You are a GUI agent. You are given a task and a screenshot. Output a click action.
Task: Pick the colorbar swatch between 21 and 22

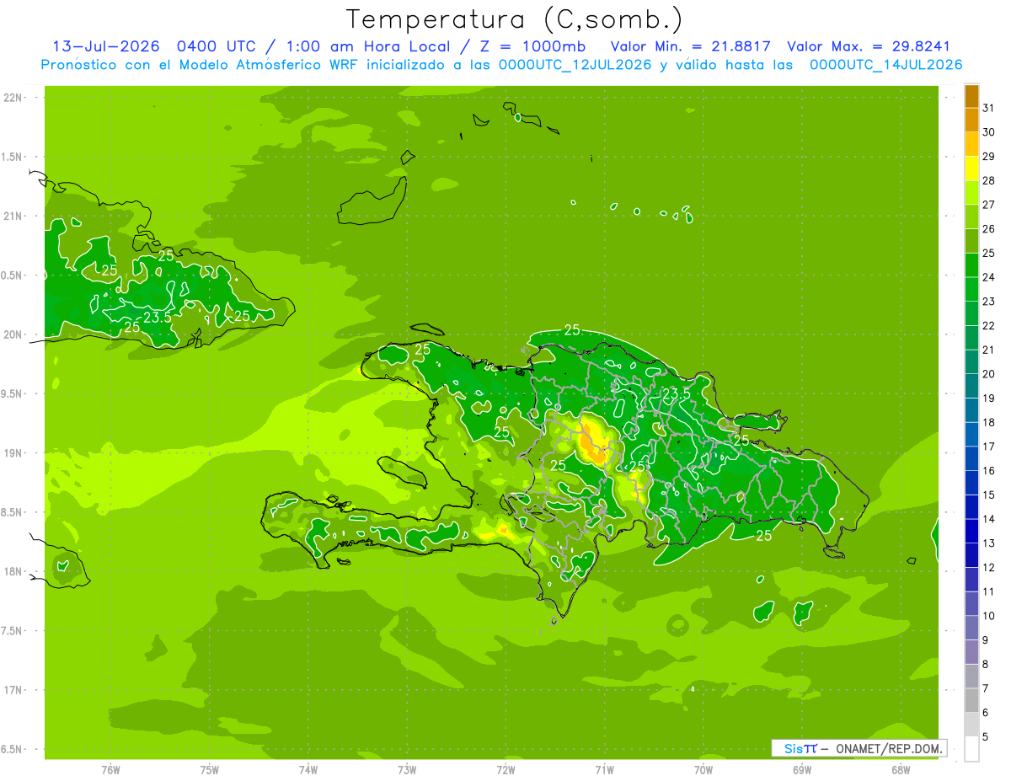(x=971, y=338)
